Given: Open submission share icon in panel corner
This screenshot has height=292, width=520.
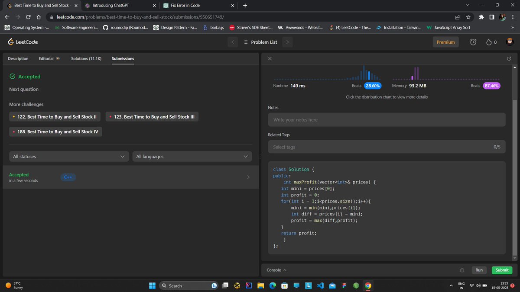Looking at the screenshot, I should pyautogui.click(x=509, y=58).
